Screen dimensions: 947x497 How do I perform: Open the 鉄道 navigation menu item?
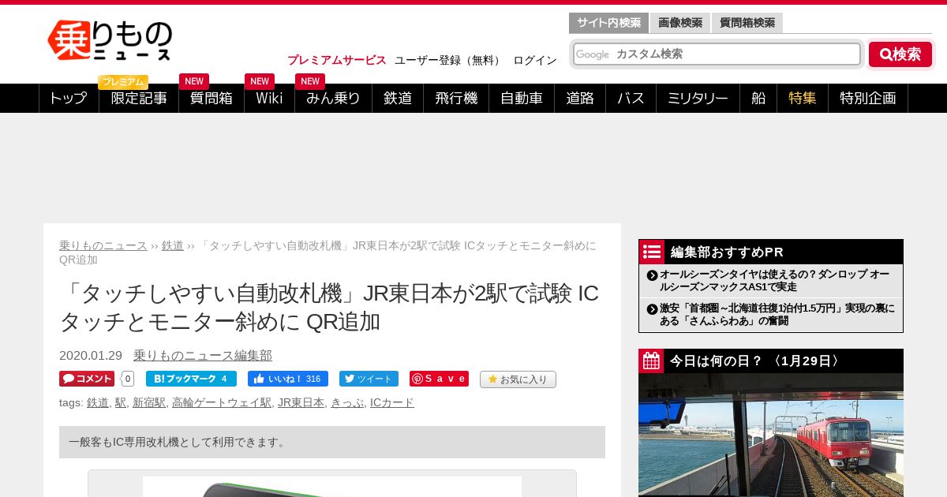coord(398,98)
